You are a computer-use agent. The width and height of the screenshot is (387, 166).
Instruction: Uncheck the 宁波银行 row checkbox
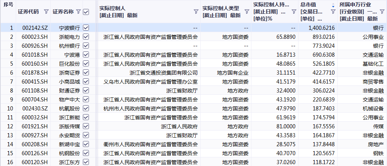pyautogui.click(x=86, y=28)
